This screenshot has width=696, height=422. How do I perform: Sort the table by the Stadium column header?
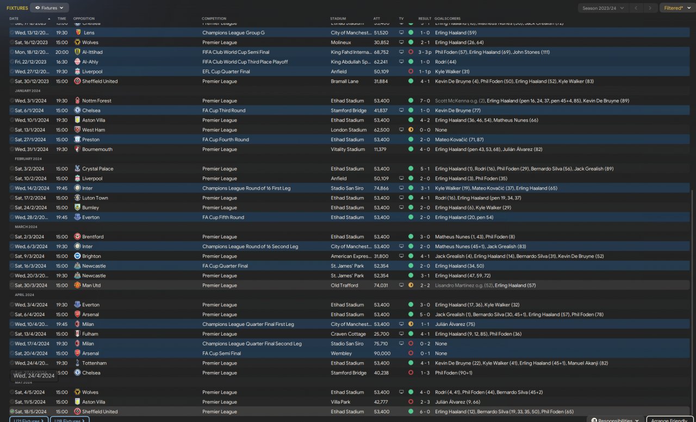click(x=338, y=18)
